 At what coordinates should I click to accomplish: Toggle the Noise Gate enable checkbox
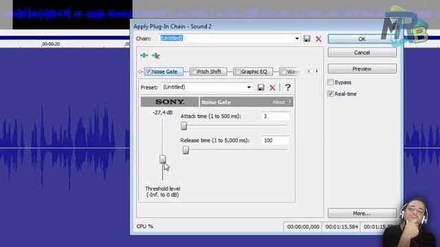[x=148, y=71]
